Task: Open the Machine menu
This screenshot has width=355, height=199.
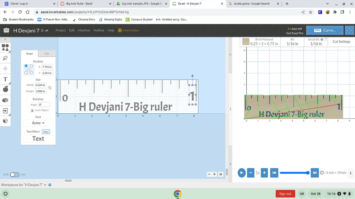Action: coord(84,30)
